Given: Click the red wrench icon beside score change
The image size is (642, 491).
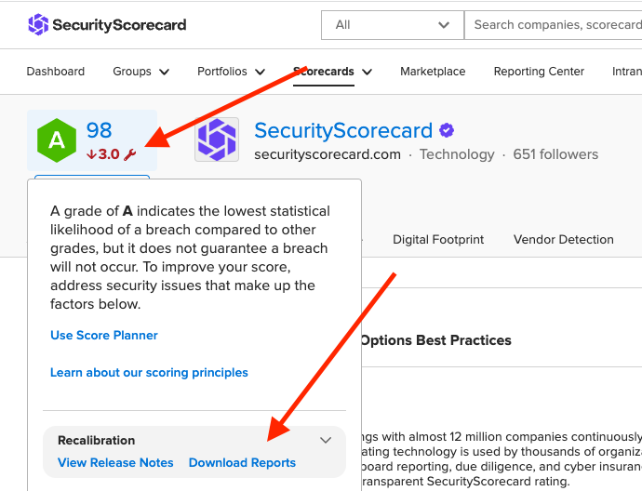Looking at the screenshot, I should coord(129,154).
